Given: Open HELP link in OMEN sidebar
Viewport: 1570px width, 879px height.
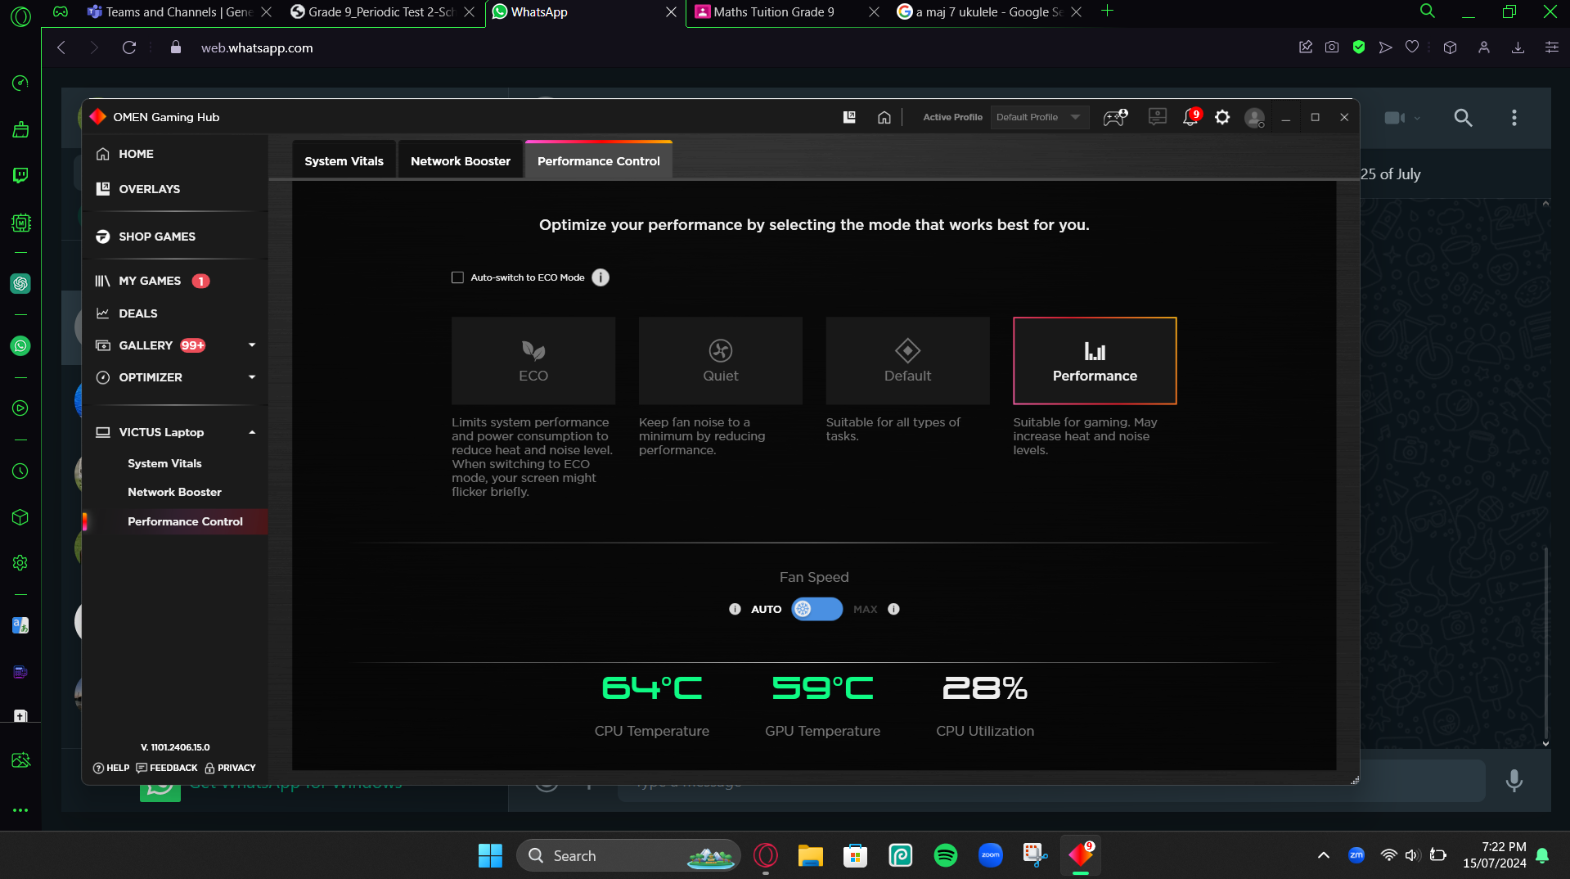Looking at the screenshot, I should 111,768.
